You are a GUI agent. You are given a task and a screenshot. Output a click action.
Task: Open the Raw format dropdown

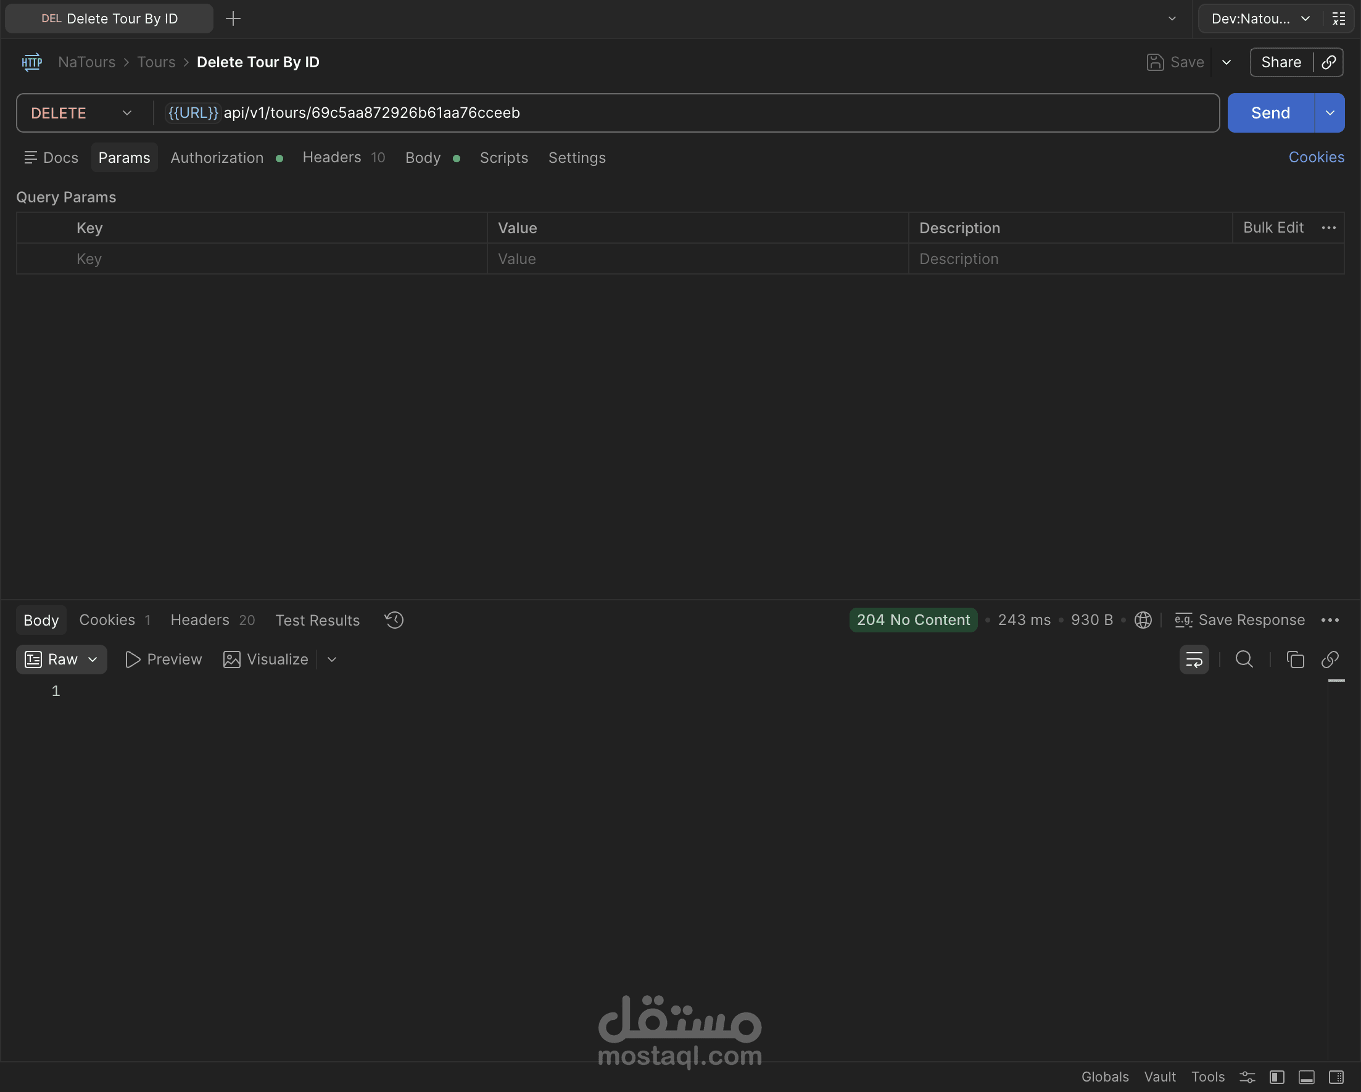click(x=62, y=660)
